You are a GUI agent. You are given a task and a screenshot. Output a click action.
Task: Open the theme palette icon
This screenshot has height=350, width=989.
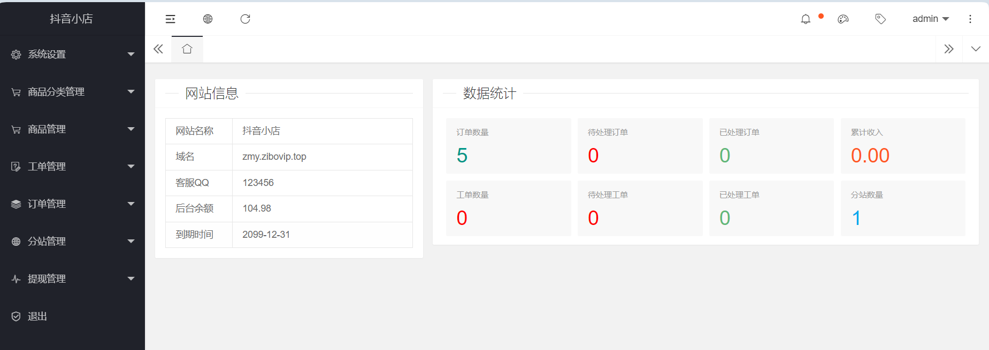pyautogui.click(x=843, y=19)
